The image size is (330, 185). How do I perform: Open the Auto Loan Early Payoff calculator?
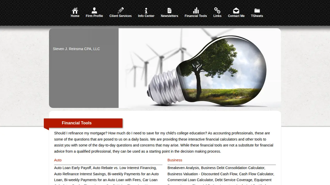(x=72, y=168)
